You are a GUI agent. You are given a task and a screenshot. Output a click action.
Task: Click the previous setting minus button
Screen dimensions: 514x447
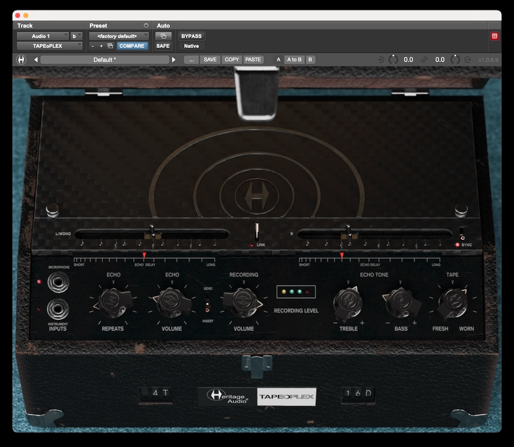pos(93,46)
